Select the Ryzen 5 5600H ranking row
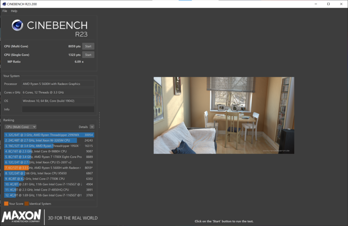This screenshot has height=226, width=348. tap(49, 168)
